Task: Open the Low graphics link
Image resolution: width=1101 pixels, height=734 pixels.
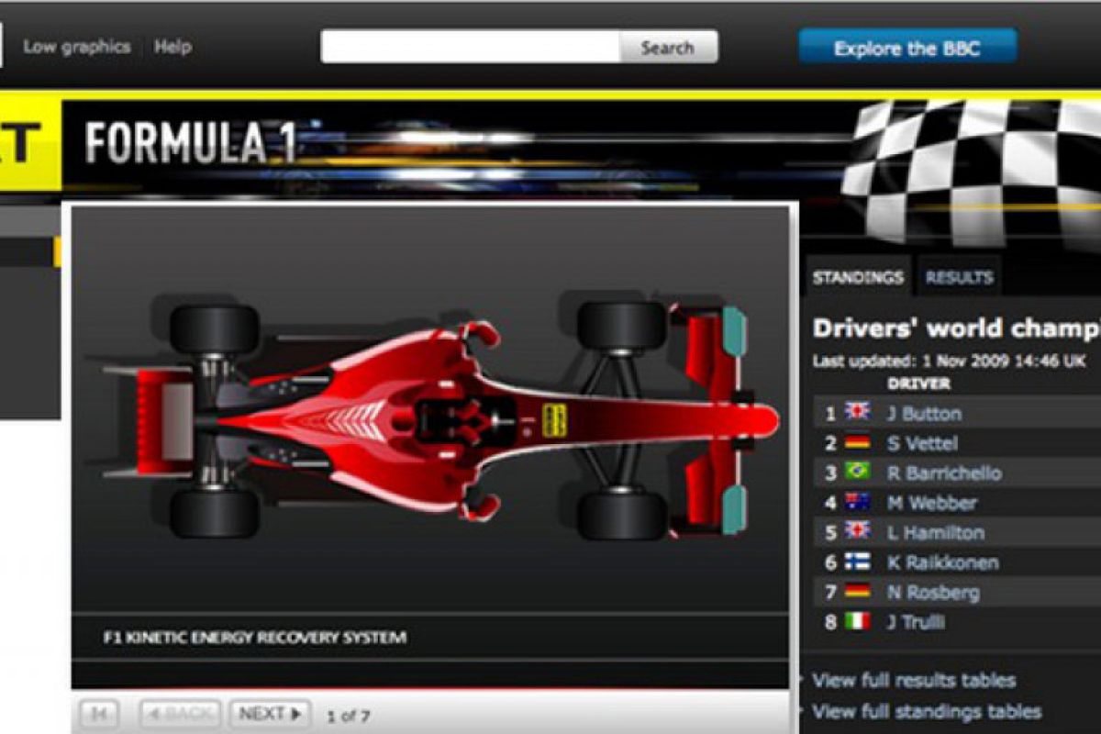Action: 77,47
